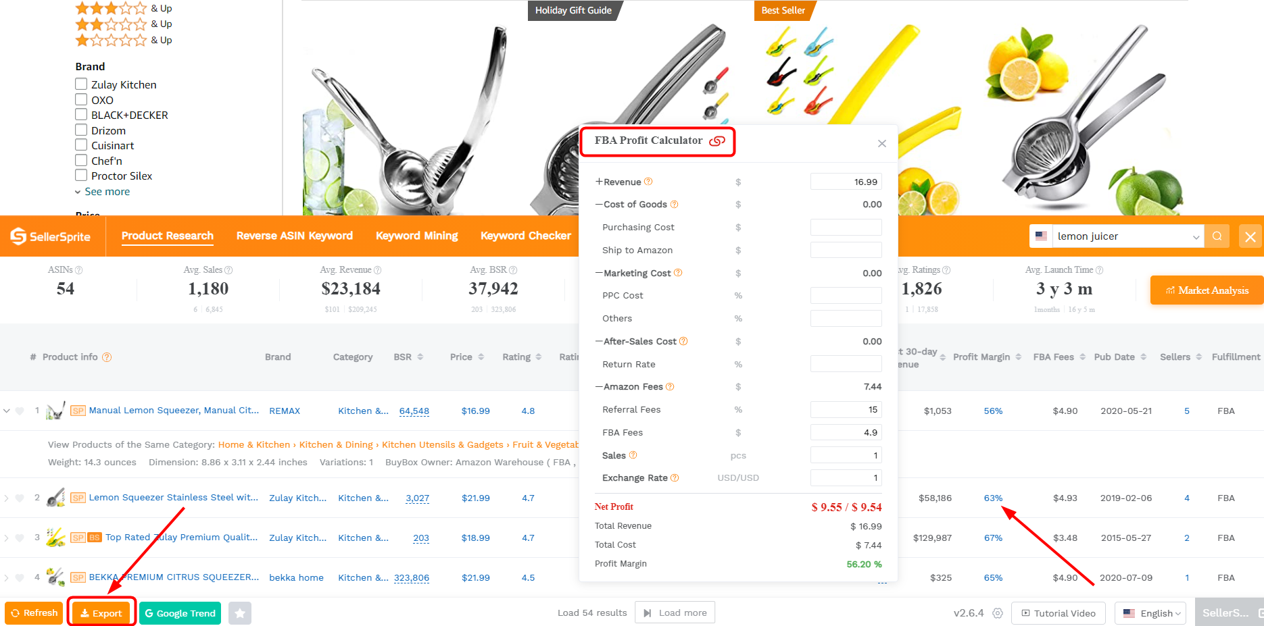Open BSR 64,548 link for REMAX

(414, 411)
